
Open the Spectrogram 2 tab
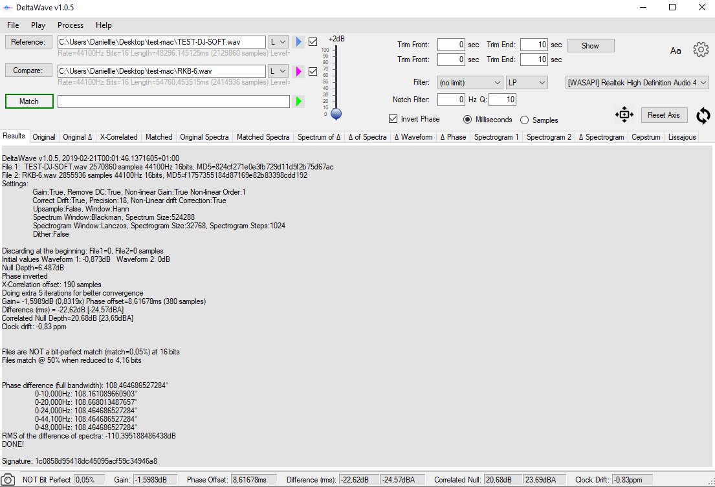click(x=549, y=136)
